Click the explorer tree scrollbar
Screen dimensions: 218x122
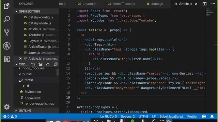(58, 72)
